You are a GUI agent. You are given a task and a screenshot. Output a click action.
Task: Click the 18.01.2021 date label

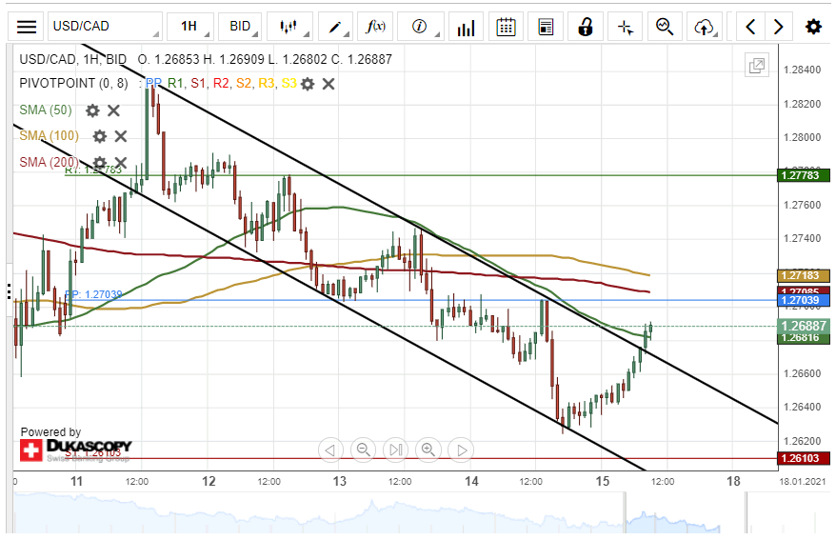[802, 482]
